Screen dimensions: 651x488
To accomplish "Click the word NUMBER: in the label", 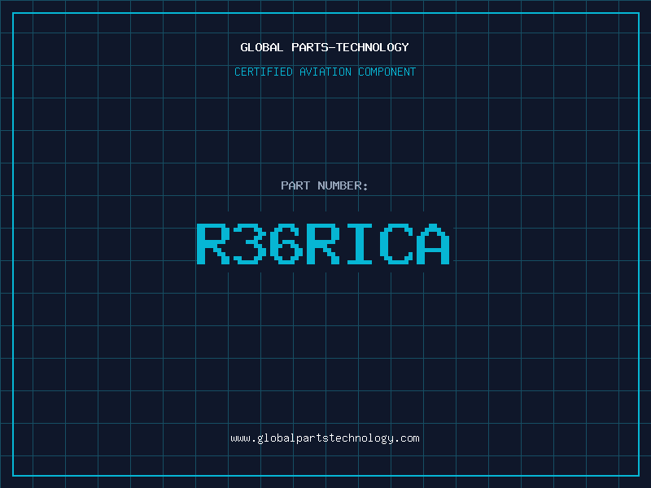I will click(x=343, y=185).
